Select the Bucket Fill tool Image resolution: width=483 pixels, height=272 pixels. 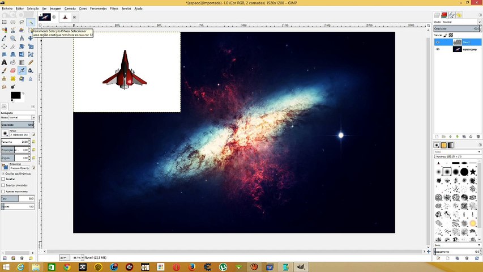click(x=13, y=62)
